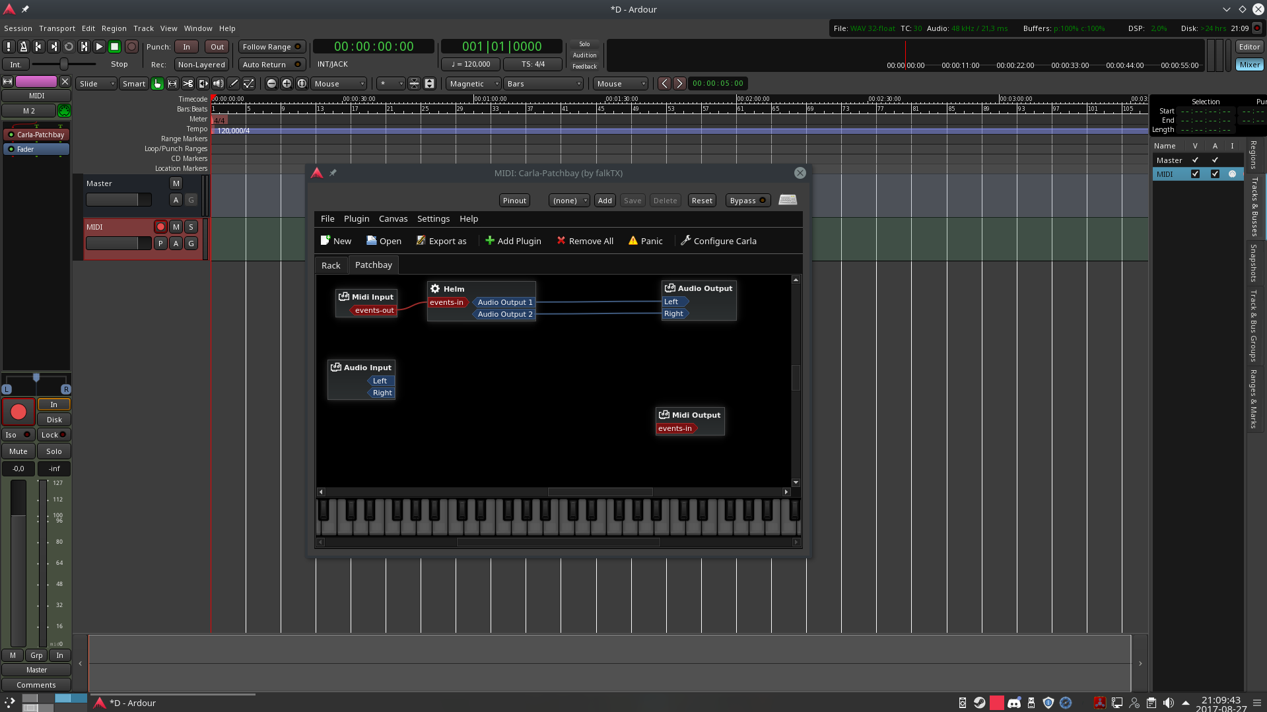
Task: Click the Stop transport icon
Action: pyautogui.click(x=114, y=46)
